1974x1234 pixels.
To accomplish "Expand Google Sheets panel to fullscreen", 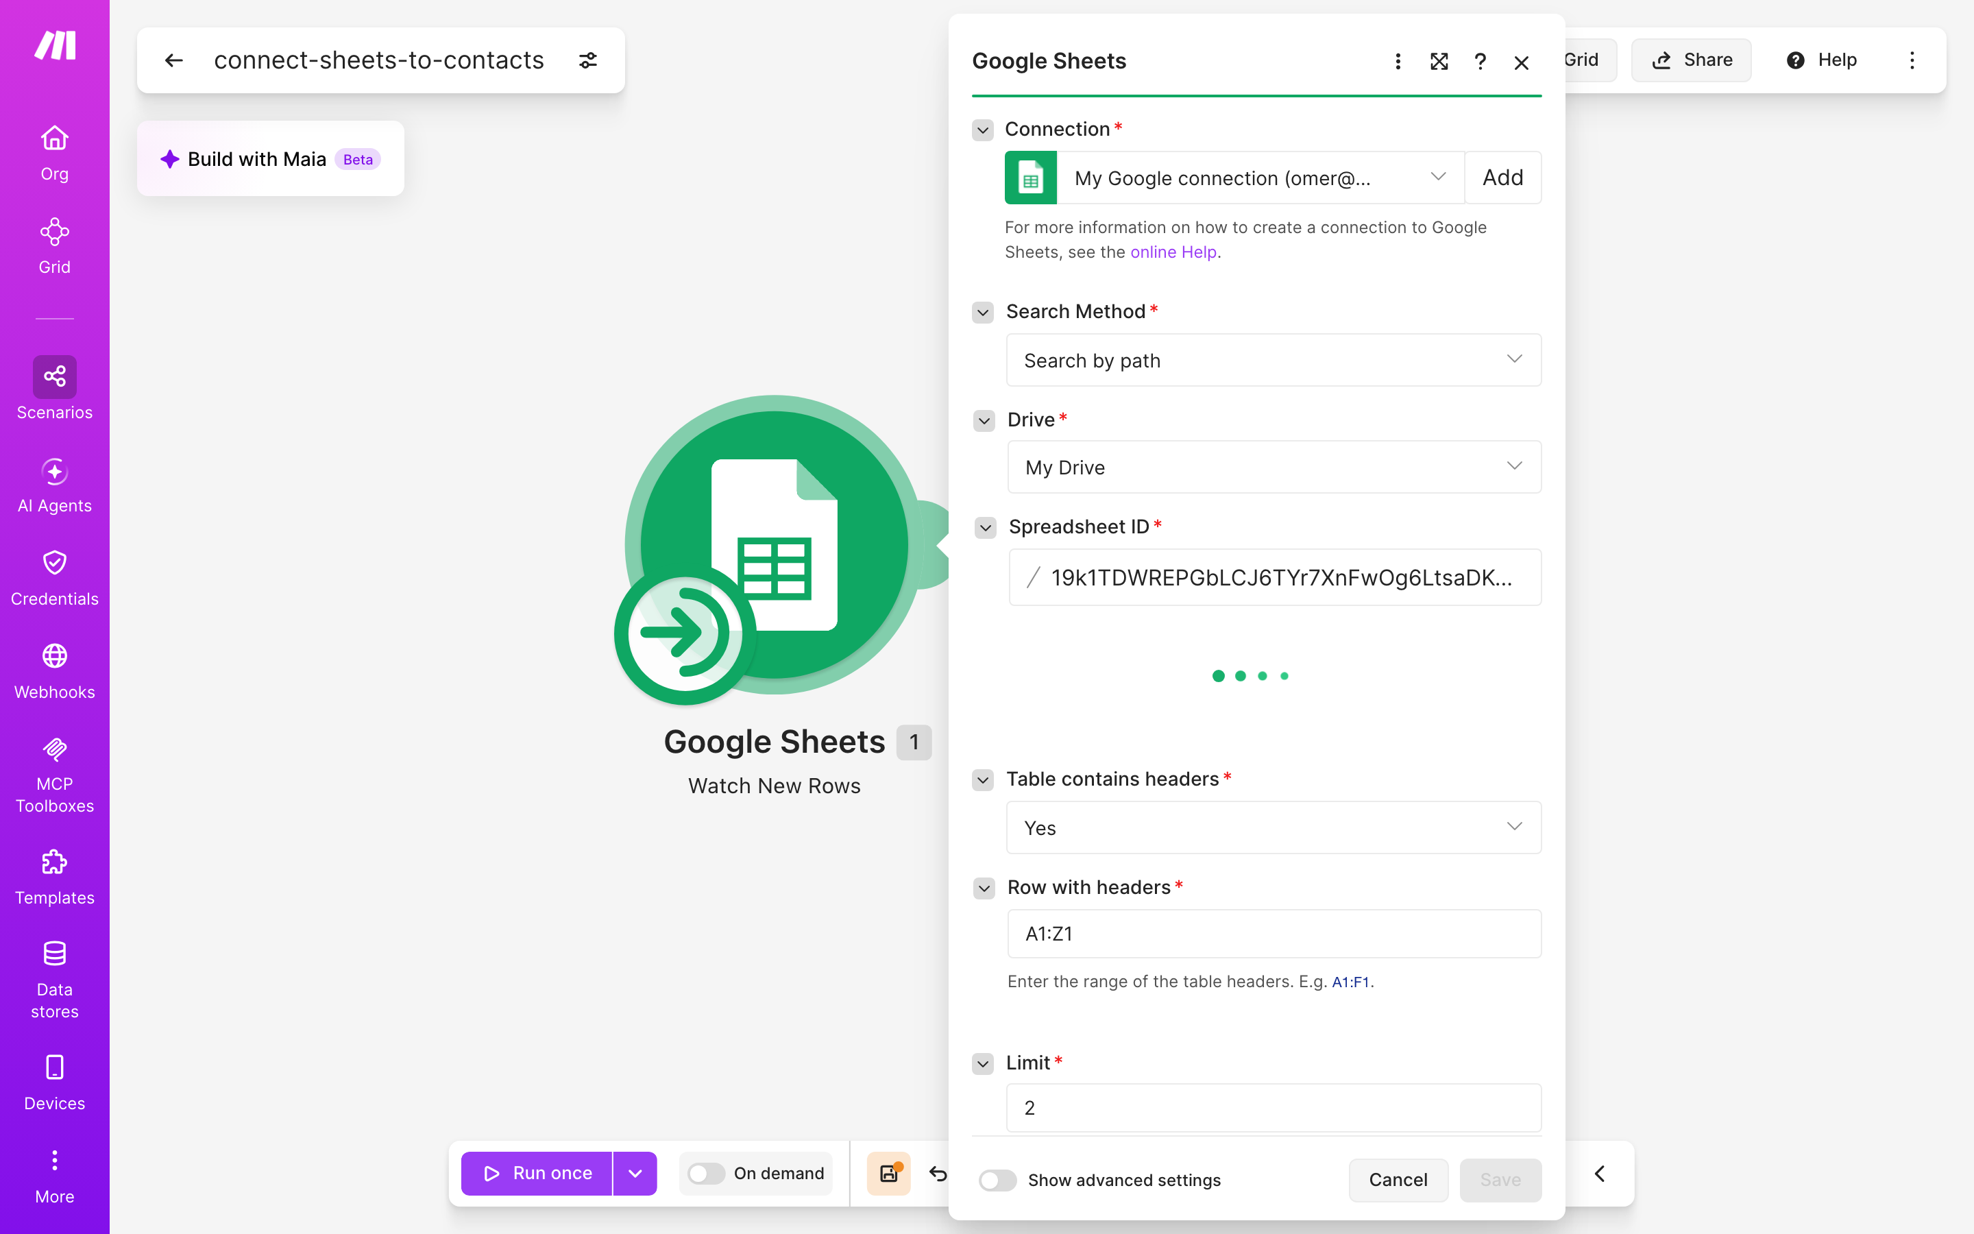I will point(1439,62).
